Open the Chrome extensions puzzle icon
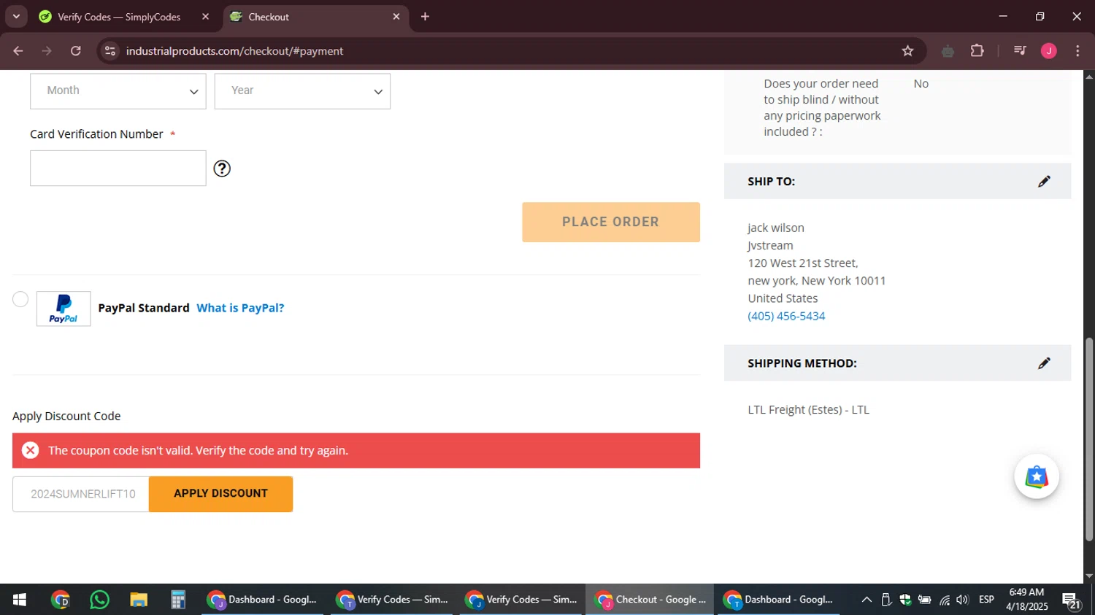 [x=977, y=51]
